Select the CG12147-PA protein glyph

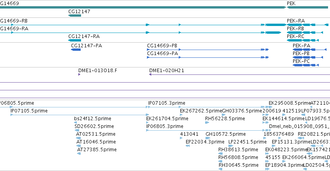coord(76,50)
